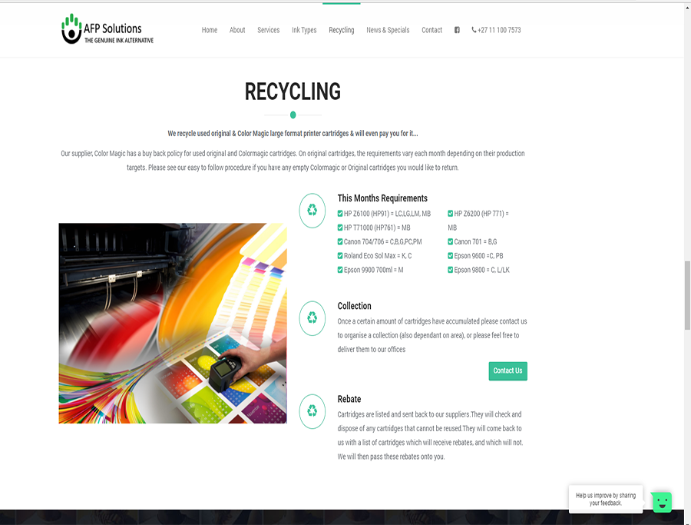Open the Facebook icon link in navigation

(x=457, y=30)
